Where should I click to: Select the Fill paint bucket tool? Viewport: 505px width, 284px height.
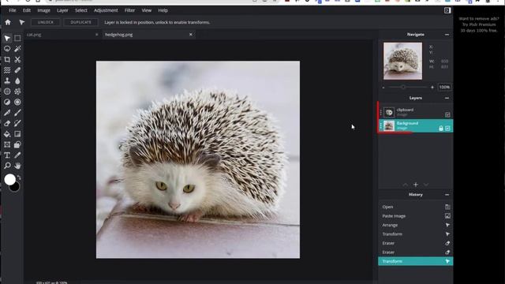[x=7, y=134]
